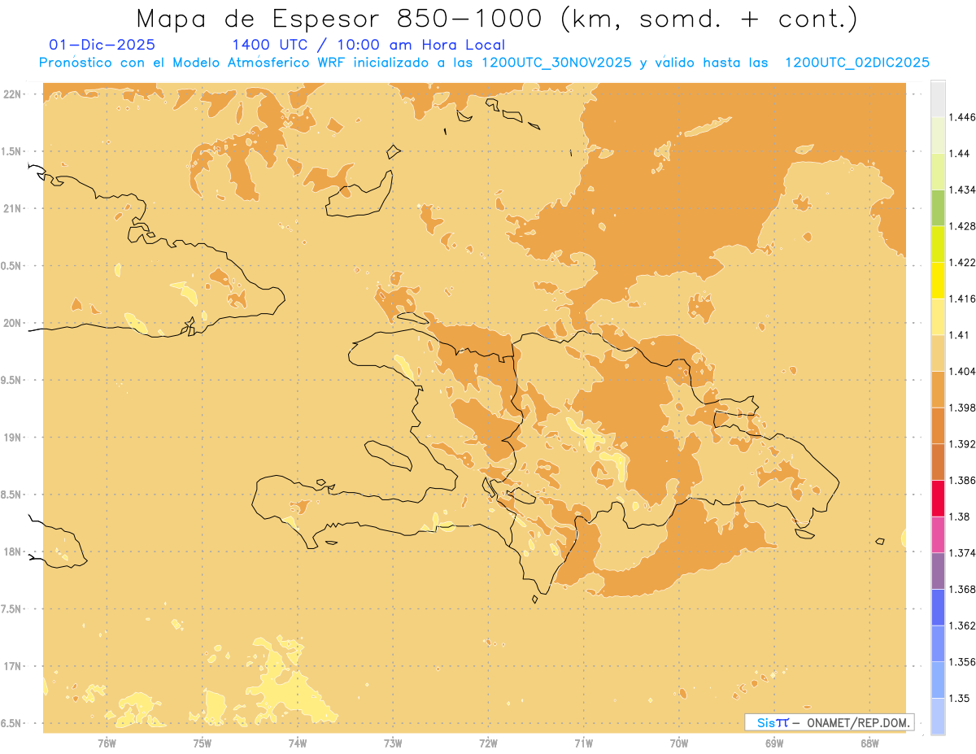The width and height of the screenshot is (976, 754).
Task: Select the light blue swatch between 1.356 and 1.362
Action: [938, 643]
